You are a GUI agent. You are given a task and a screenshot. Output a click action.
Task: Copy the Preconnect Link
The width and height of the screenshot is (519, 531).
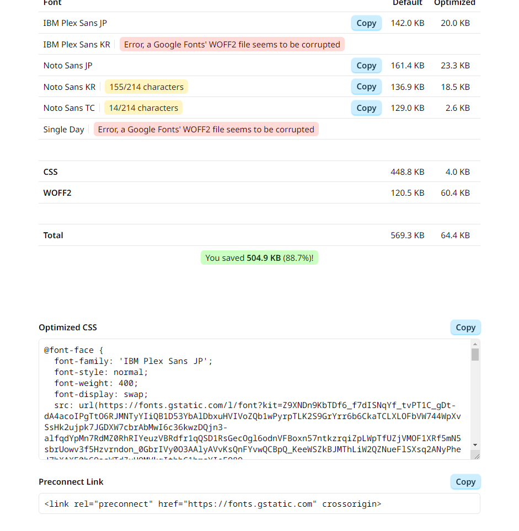pos(466,482)
